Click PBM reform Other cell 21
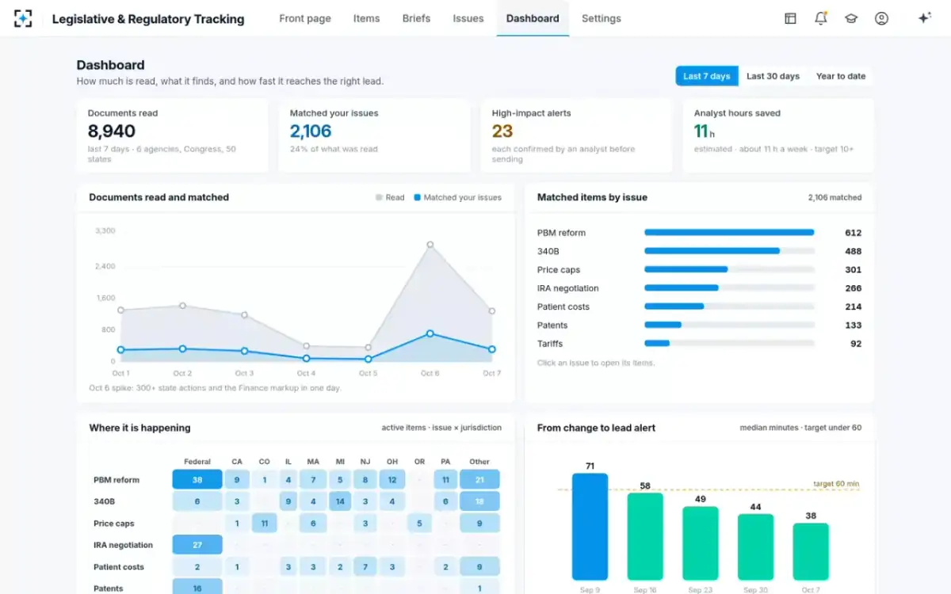This screenshot has width=951, height=594. tap(479, 479)
